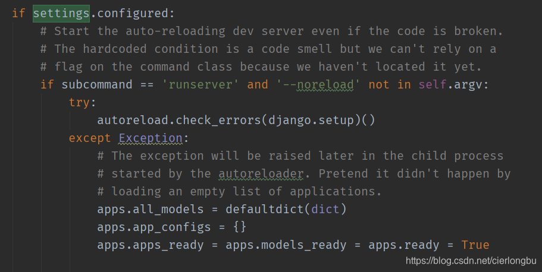The height and width of the screenshot is (272, 542).
Task: Click 'argv' attribute in if condition
Action: 468,86
